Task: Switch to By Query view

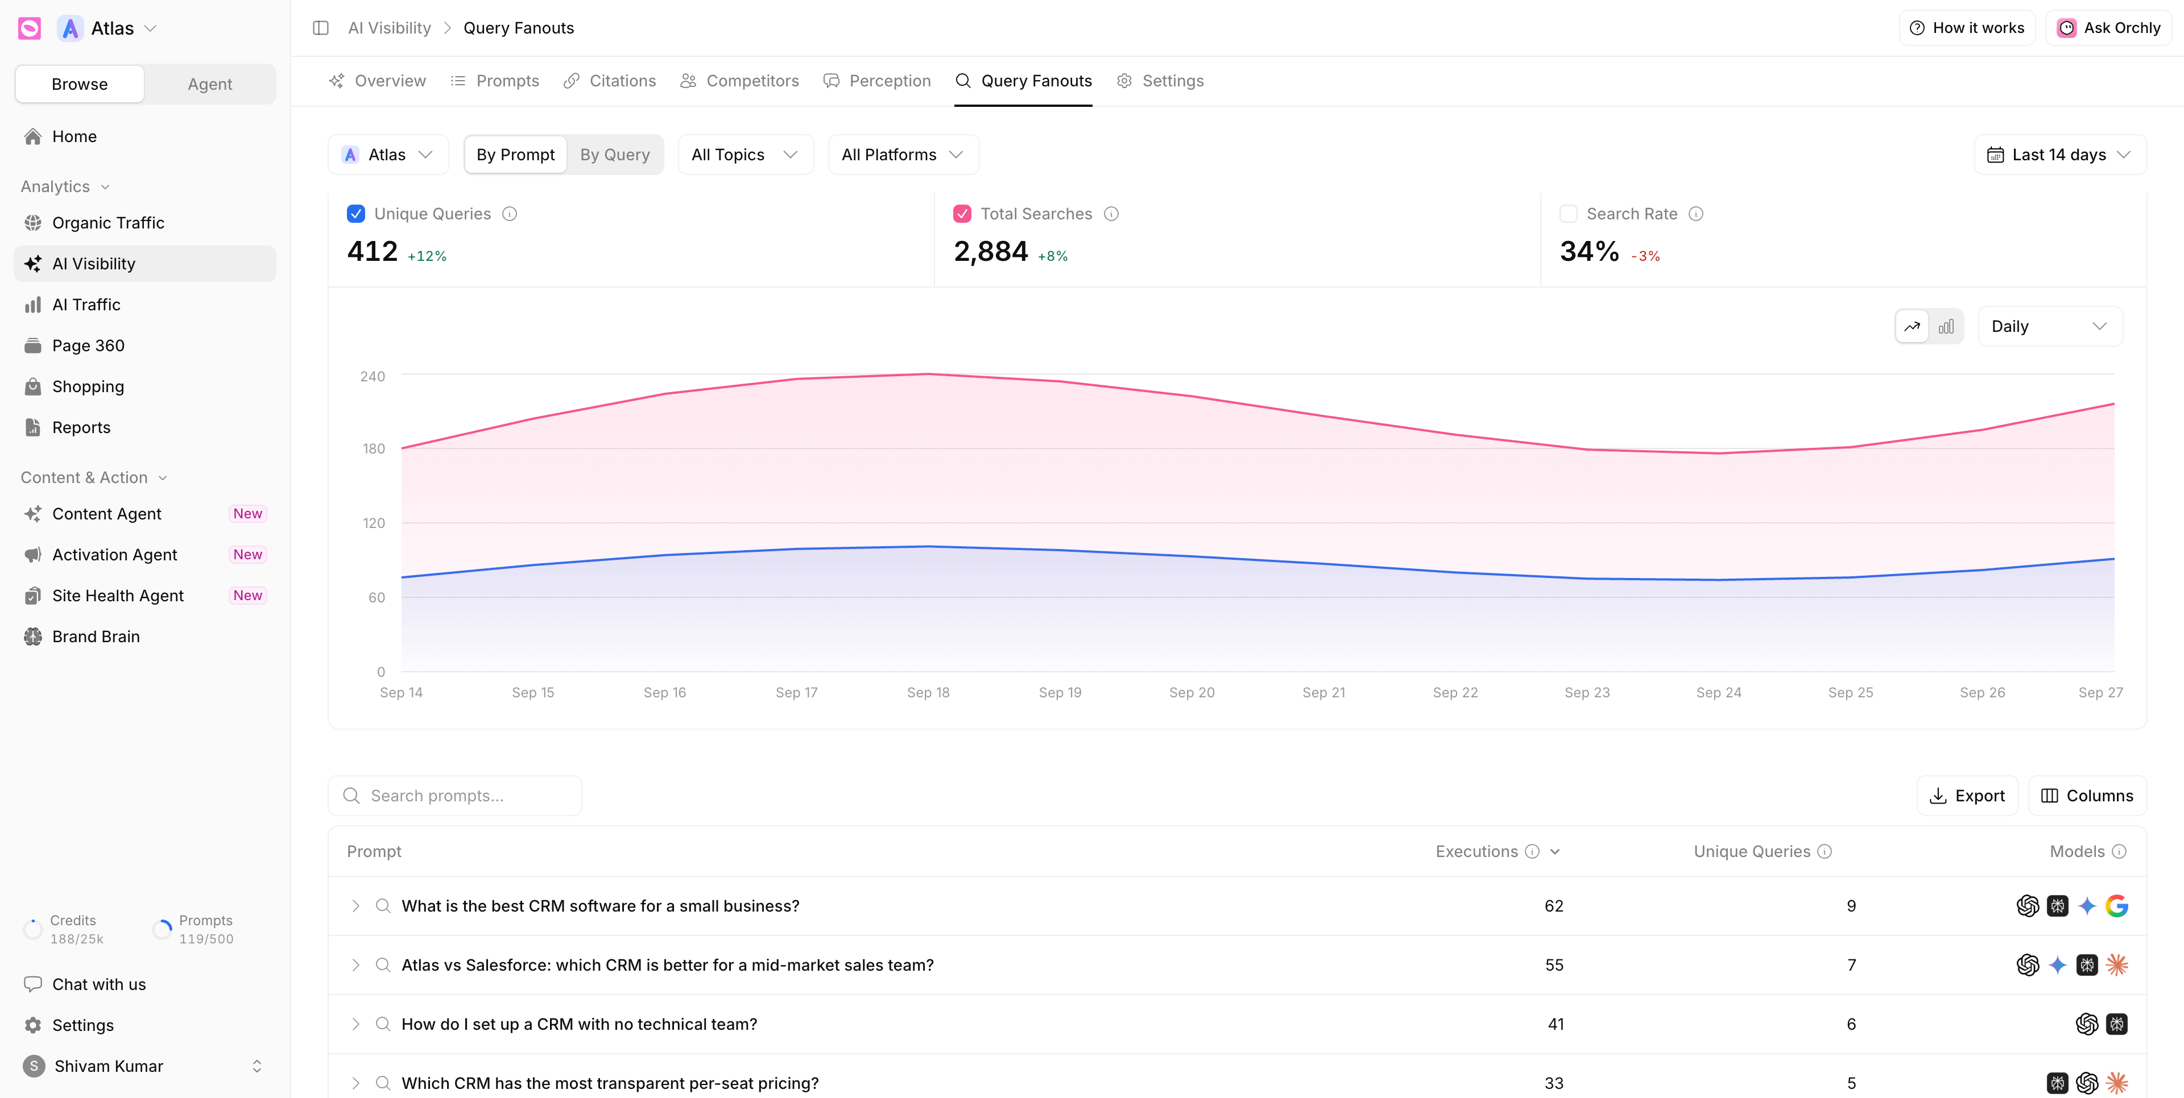Action: (615, 154)
